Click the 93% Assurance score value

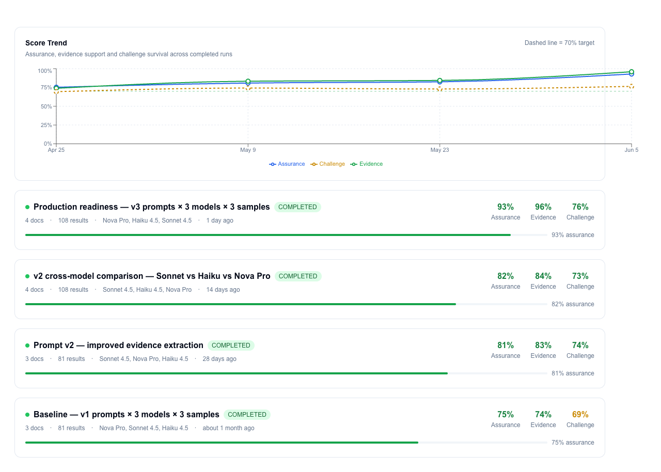coord(506,207)
